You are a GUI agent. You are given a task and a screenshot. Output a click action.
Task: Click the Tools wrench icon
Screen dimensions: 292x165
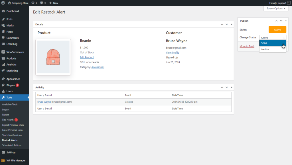coord(3,97)
